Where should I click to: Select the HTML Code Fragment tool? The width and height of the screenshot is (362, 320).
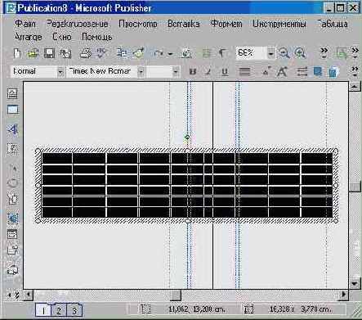pos(12,250)
